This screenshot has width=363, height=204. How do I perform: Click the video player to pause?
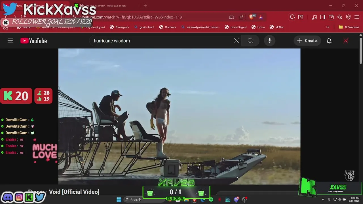click(179, 116)
